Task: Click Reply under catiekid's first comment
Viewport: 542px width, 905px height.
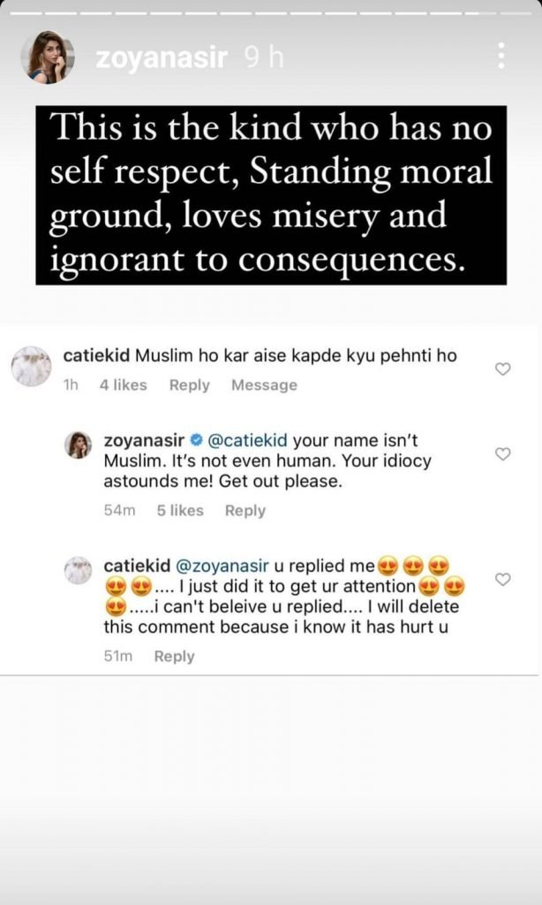Action: pyautogui.click(x=189, y=385)
